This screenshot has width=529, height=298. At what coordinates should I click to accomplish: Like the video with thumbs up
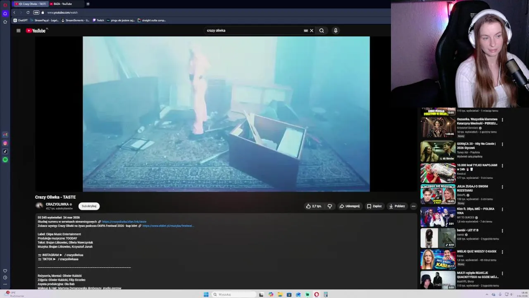pyautogui.click(x=314, y=206)
